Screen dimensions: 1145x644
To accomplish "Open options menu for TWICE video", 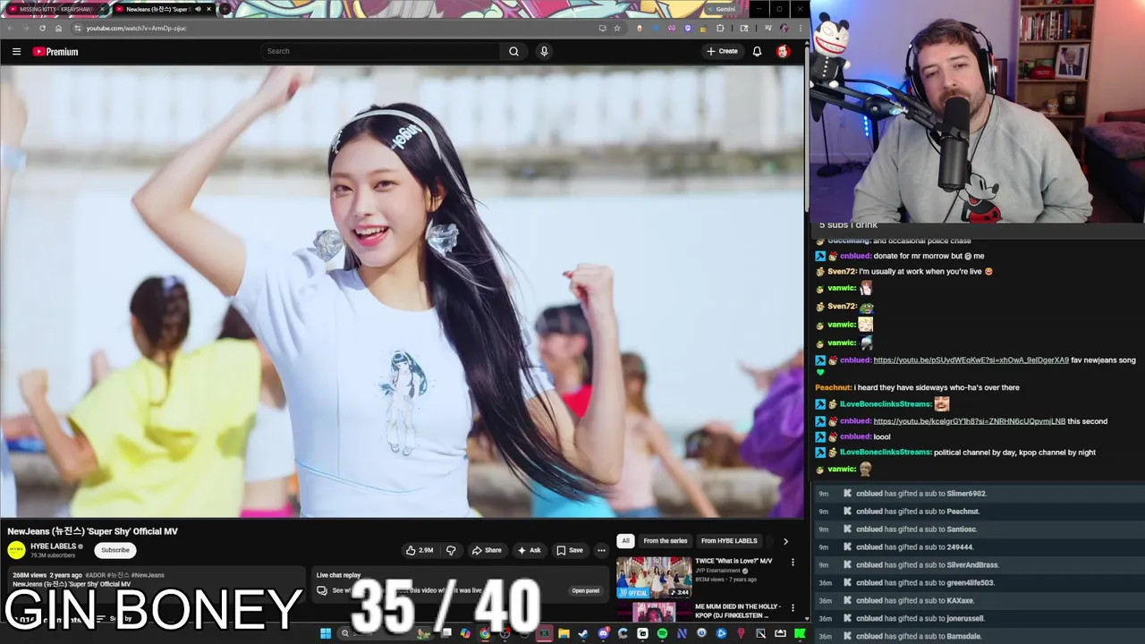I will tap(793, 562).
